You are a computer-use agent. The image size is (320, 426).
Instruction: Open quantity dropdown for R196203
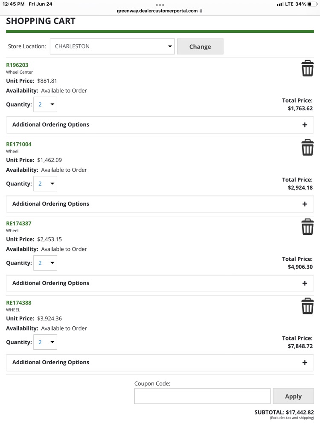click(45, 104)
